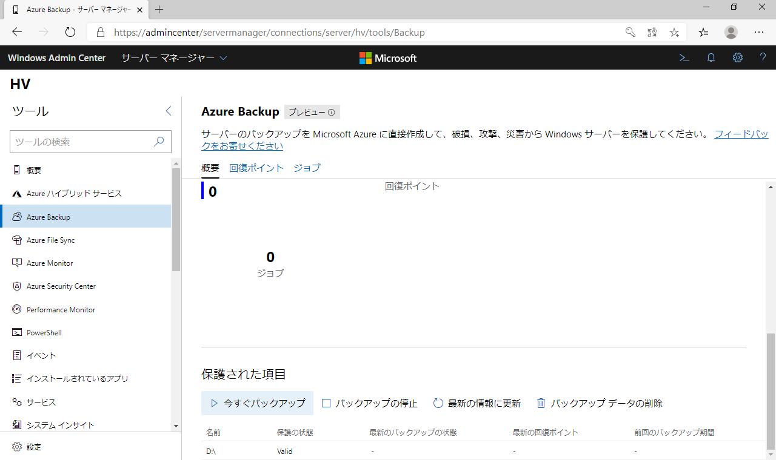The image size is (776, 460).
Task: Open the favorites list icon
Action: (x=703, y=33)
